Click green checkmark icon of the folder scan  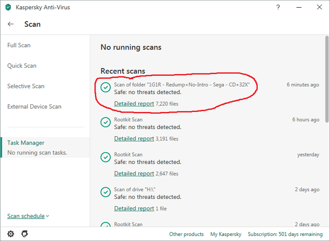106,88
